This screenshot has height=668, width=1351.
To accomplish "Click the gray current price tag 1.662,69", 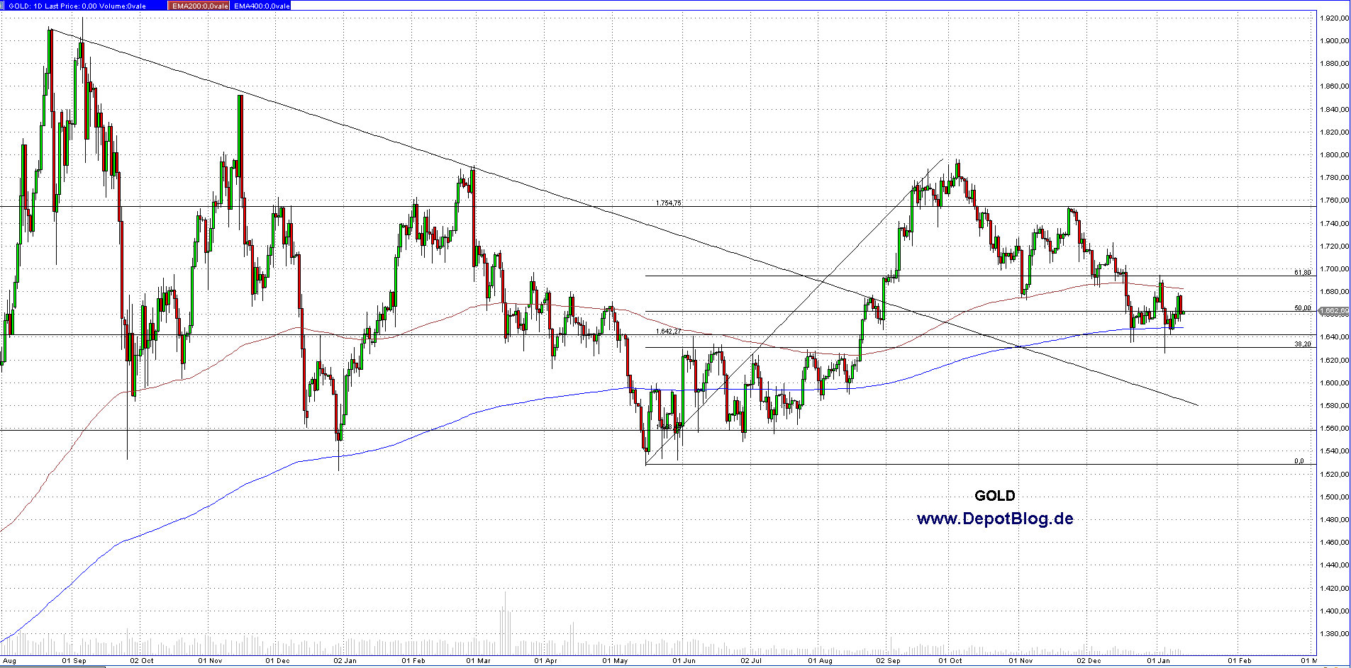I will (1334, 310).
